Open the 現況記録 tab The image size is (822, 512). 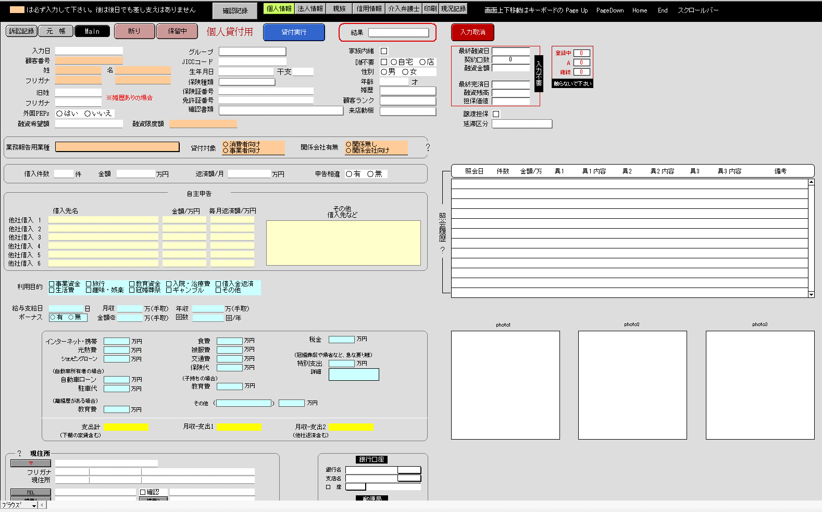(453, 9)
